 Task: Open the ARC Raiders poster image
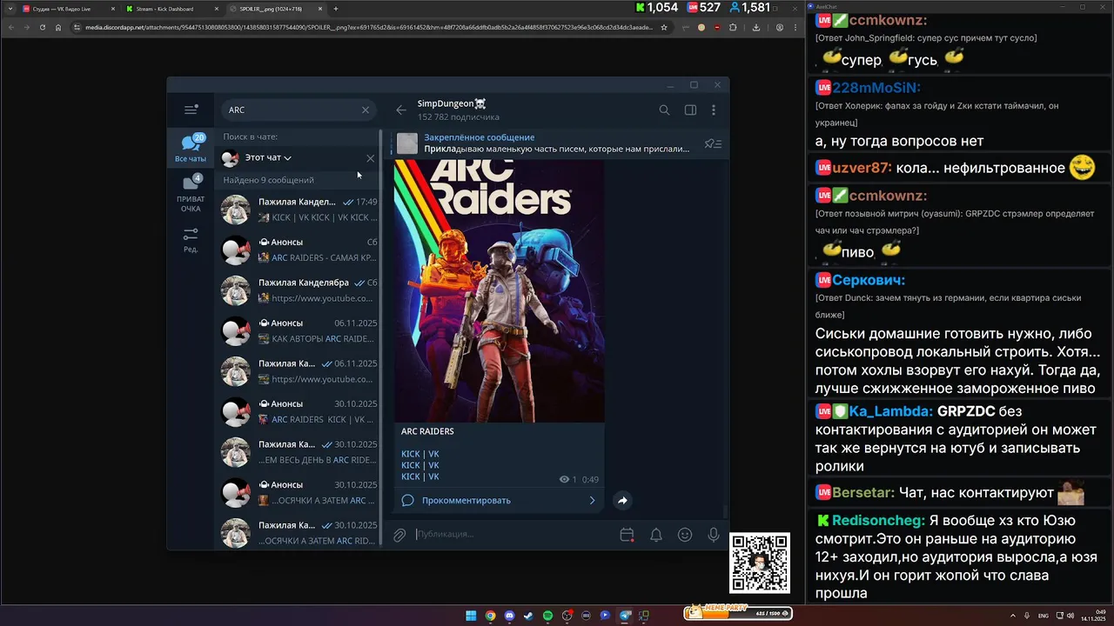click(499, 290)
